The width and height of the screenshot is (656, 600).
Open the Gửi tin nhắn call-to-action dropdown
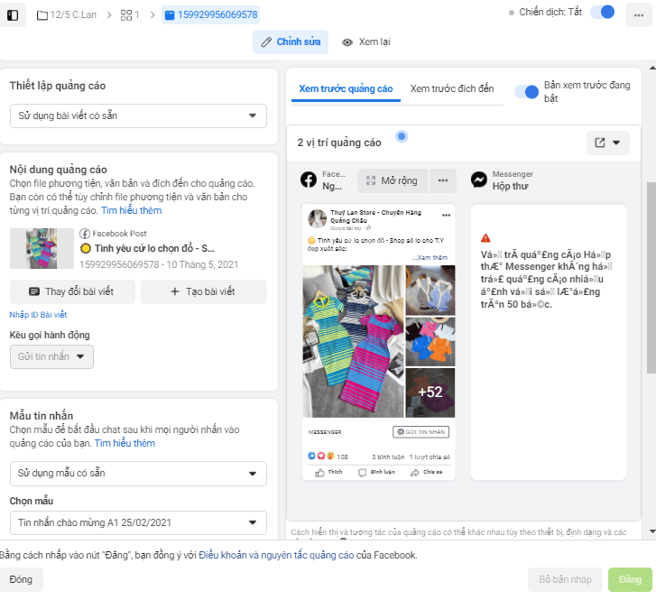pyautogui.click(x=51, y=357)
